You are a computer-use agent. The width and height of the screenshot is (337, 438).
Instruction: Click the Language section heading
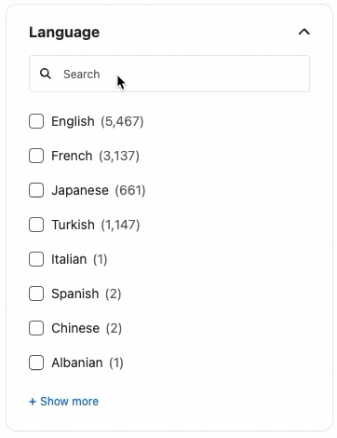pyautogui.click(x=64, y=33)
